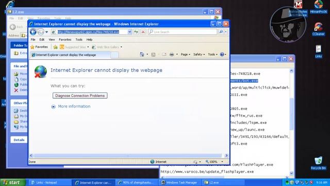Screen dimensions: 330x186
Task: Click the Print icon in command bar
Action: pyautogui.click(x=172, y=55)
